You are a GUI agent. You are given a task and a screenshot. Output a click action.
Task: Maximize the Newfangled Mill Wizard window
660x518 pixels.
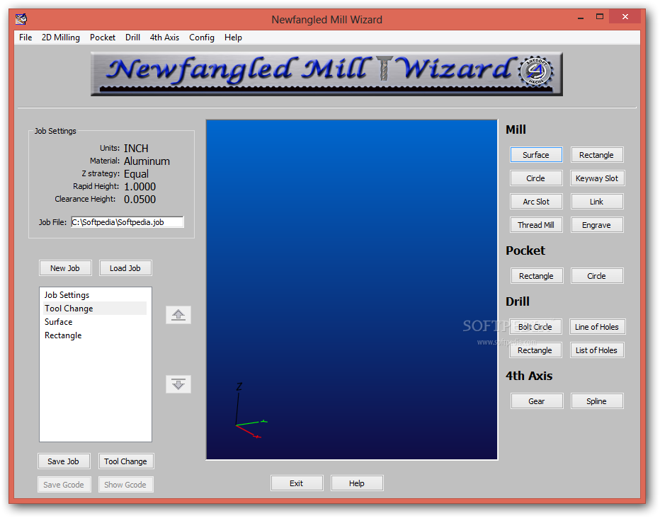click(x=600, y=17)
